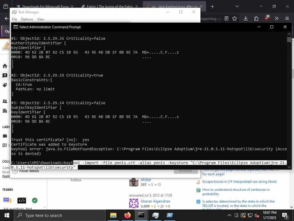Open Firefox View icon at top left
This screenshot has height=221, width=294.
click(6, 6)
